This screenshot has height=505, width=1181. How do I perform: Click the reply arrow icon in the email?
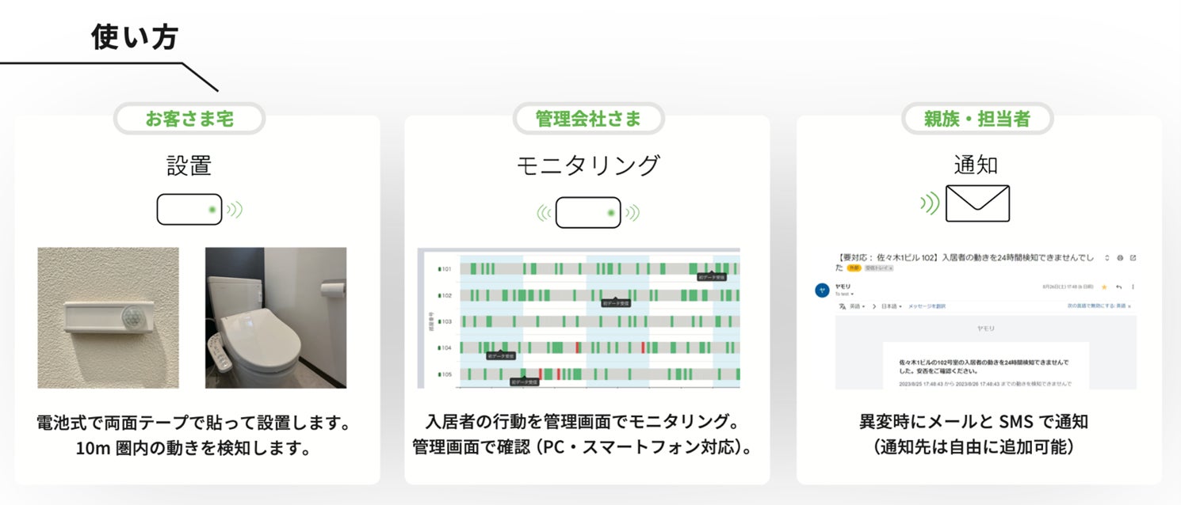coord(1118,287)
